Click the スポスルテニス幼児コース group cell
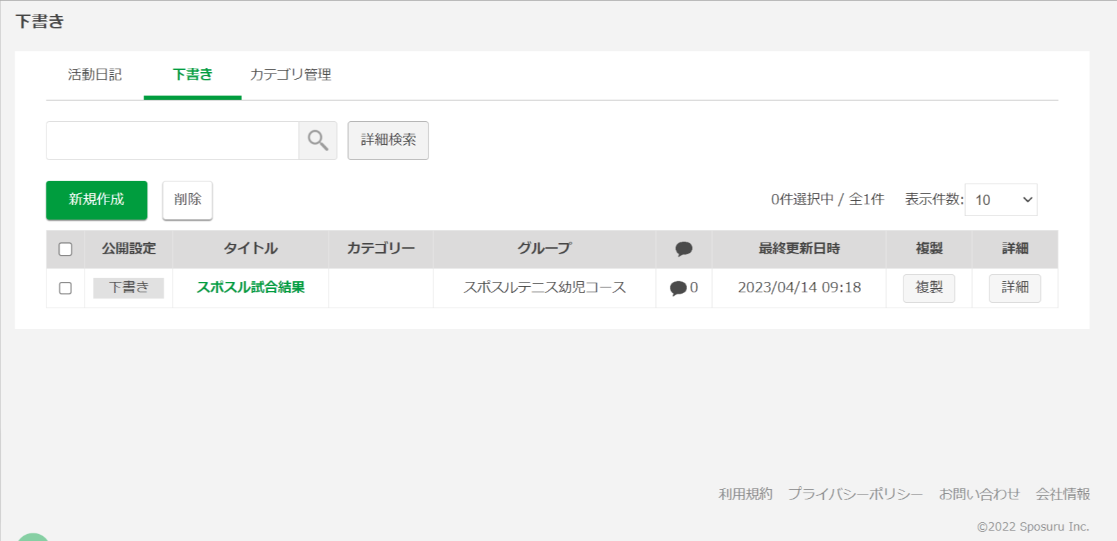The width and height of the screenshot is (1117, 541). tap(544, 287)
